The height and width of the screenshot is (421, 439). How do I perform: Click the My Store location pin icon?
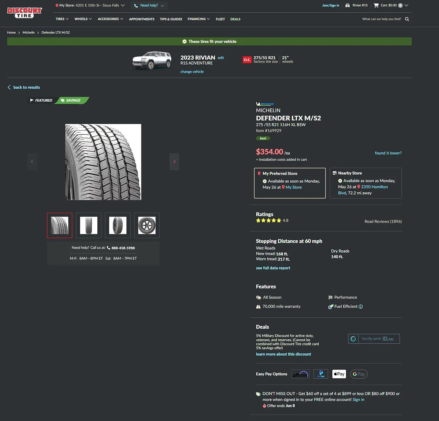[x=57, y=6]
